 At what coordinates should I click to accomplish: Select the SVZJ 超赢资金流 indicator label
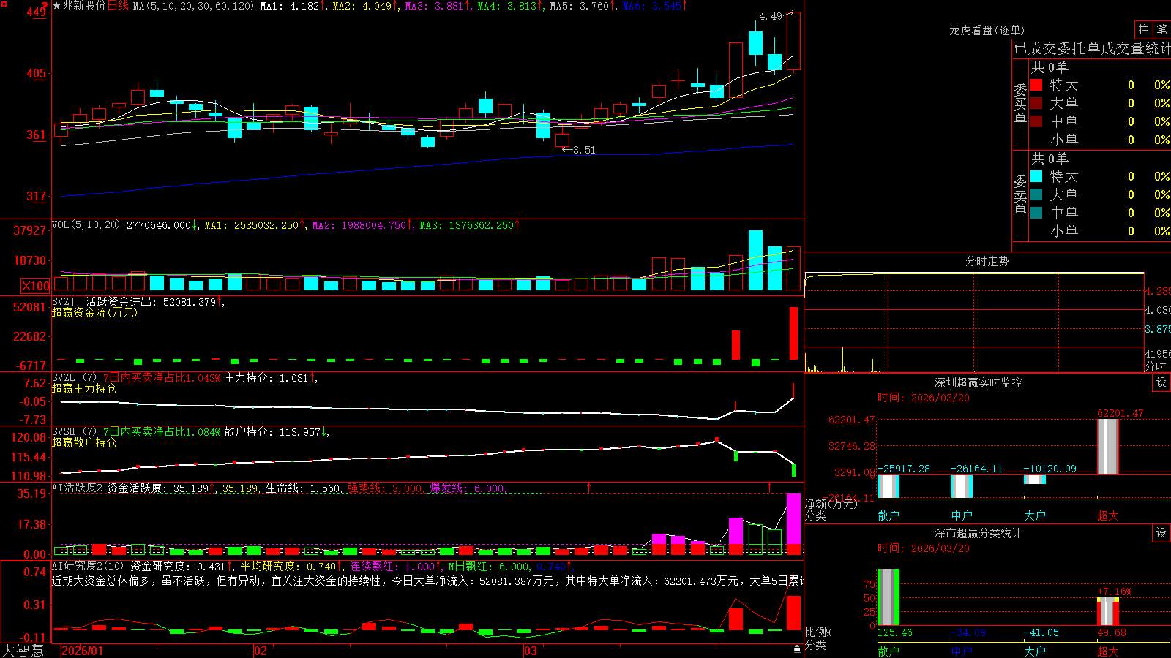(x=64, y=302)
